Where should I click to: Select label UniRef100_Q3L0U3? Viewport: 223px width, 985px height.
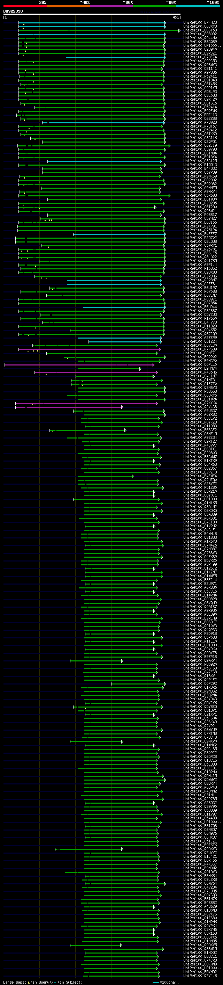tap(200, 96)
